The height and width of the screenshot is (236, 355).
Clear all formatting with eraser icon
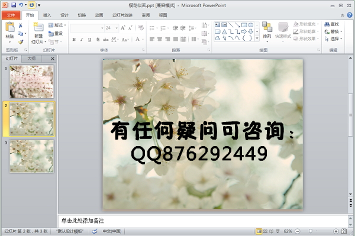pyautogui.click(x=141, y=28)
